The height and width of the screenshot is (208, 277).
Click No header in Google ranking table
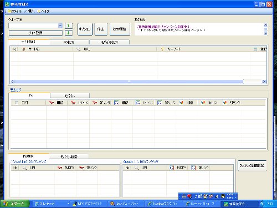click(x=127, y=168)
